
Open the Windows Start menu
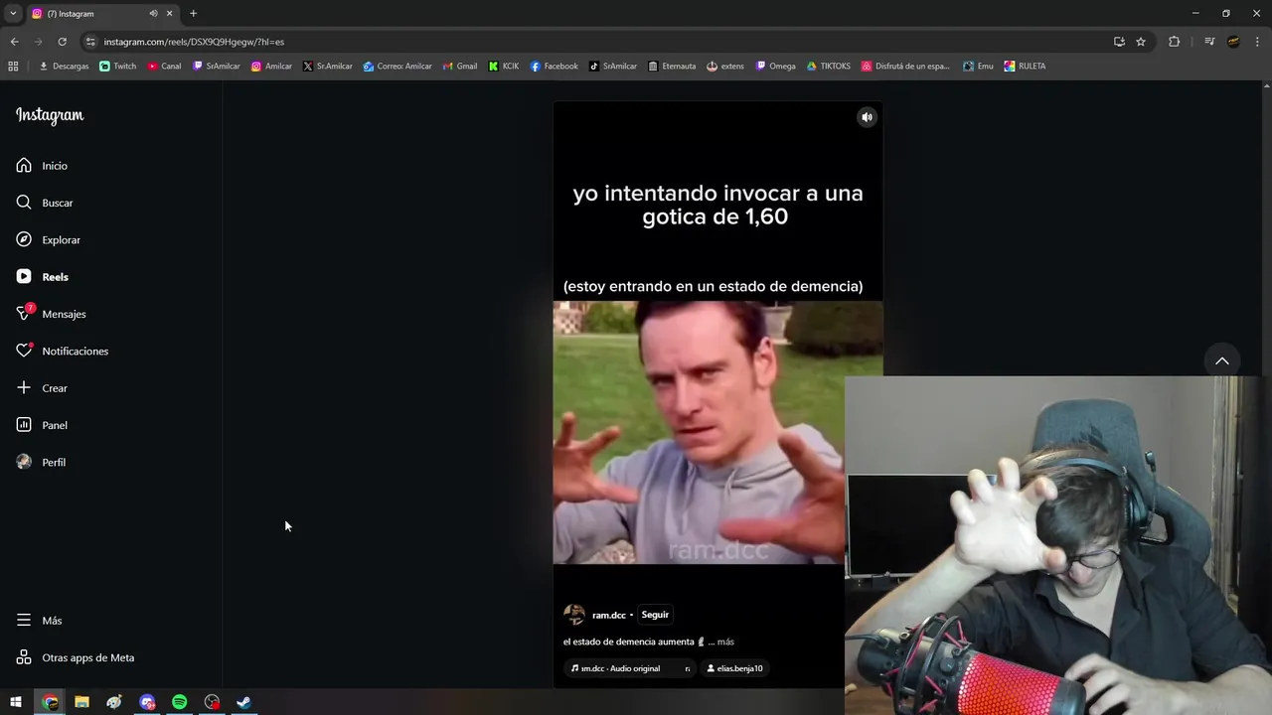coord(16,702)
